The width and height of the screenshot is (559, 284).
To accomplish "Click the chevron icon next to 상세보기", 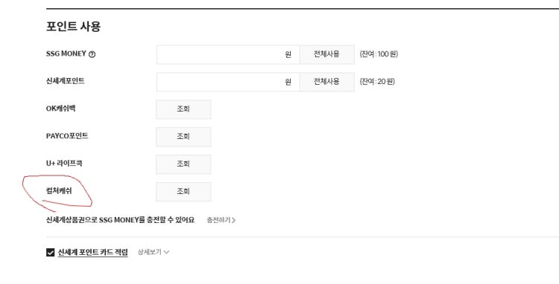I will click(x=166, y=252).
